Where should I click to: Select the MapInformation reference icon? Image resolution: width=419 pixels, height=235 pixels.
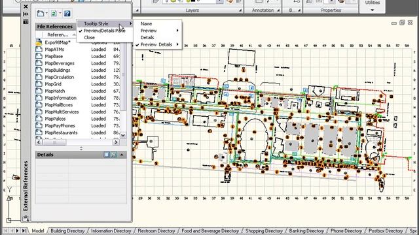(39, 98)
